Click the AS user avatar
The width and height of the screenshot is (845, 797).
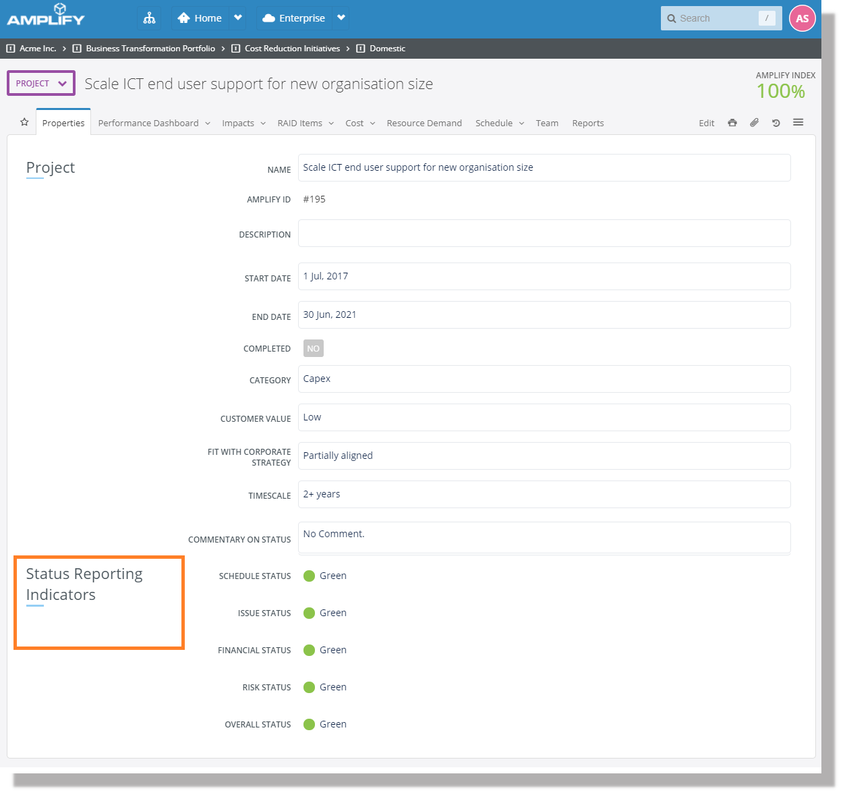click(x=802, y=18)
